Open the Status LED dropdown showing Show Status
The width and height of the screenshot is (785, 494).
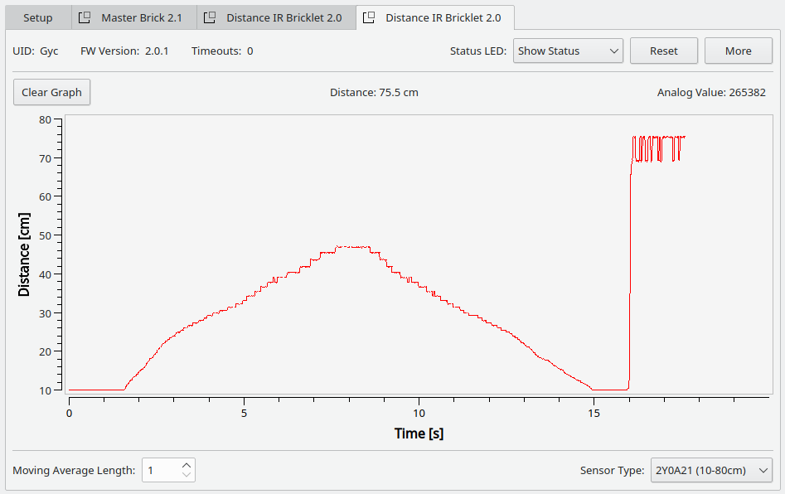tap(568, 51)
